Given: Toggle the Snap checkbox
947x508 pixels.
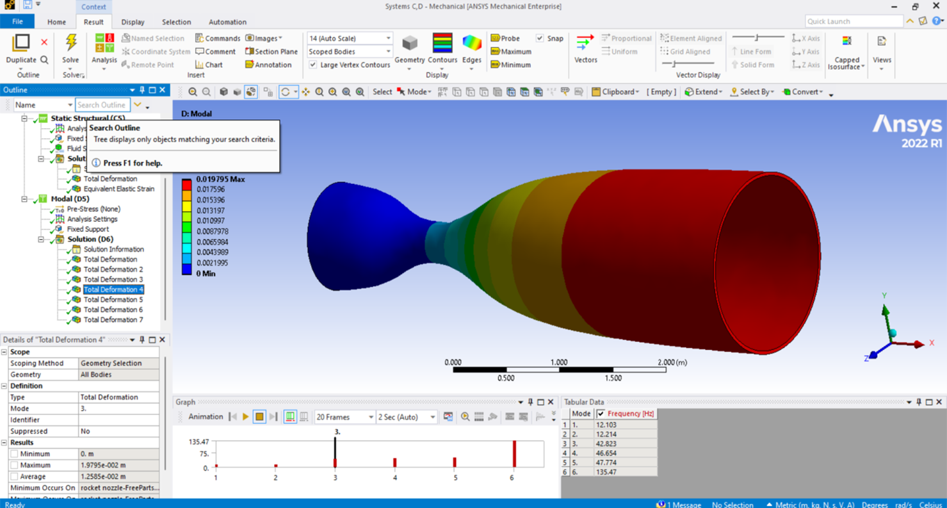Looking at the screenshot, I should 540,38.
